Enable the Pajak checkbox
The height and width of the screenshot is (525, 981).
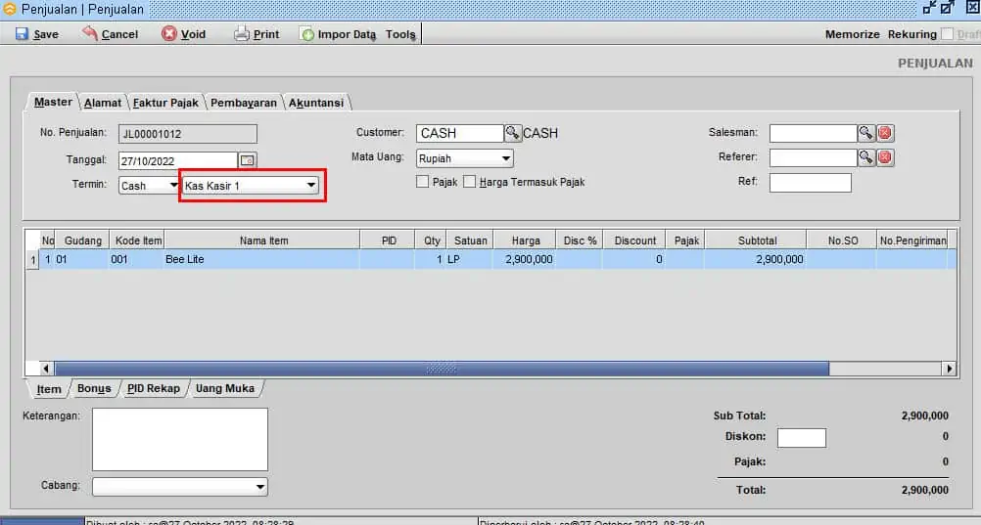tap(423, 182)
